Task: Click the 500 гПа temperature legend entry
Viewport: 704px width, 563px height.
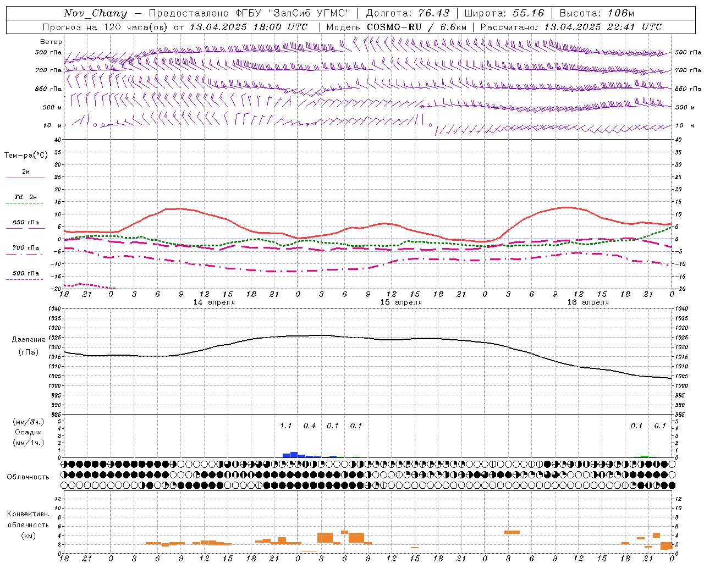Action: click(x=26, y=273)
